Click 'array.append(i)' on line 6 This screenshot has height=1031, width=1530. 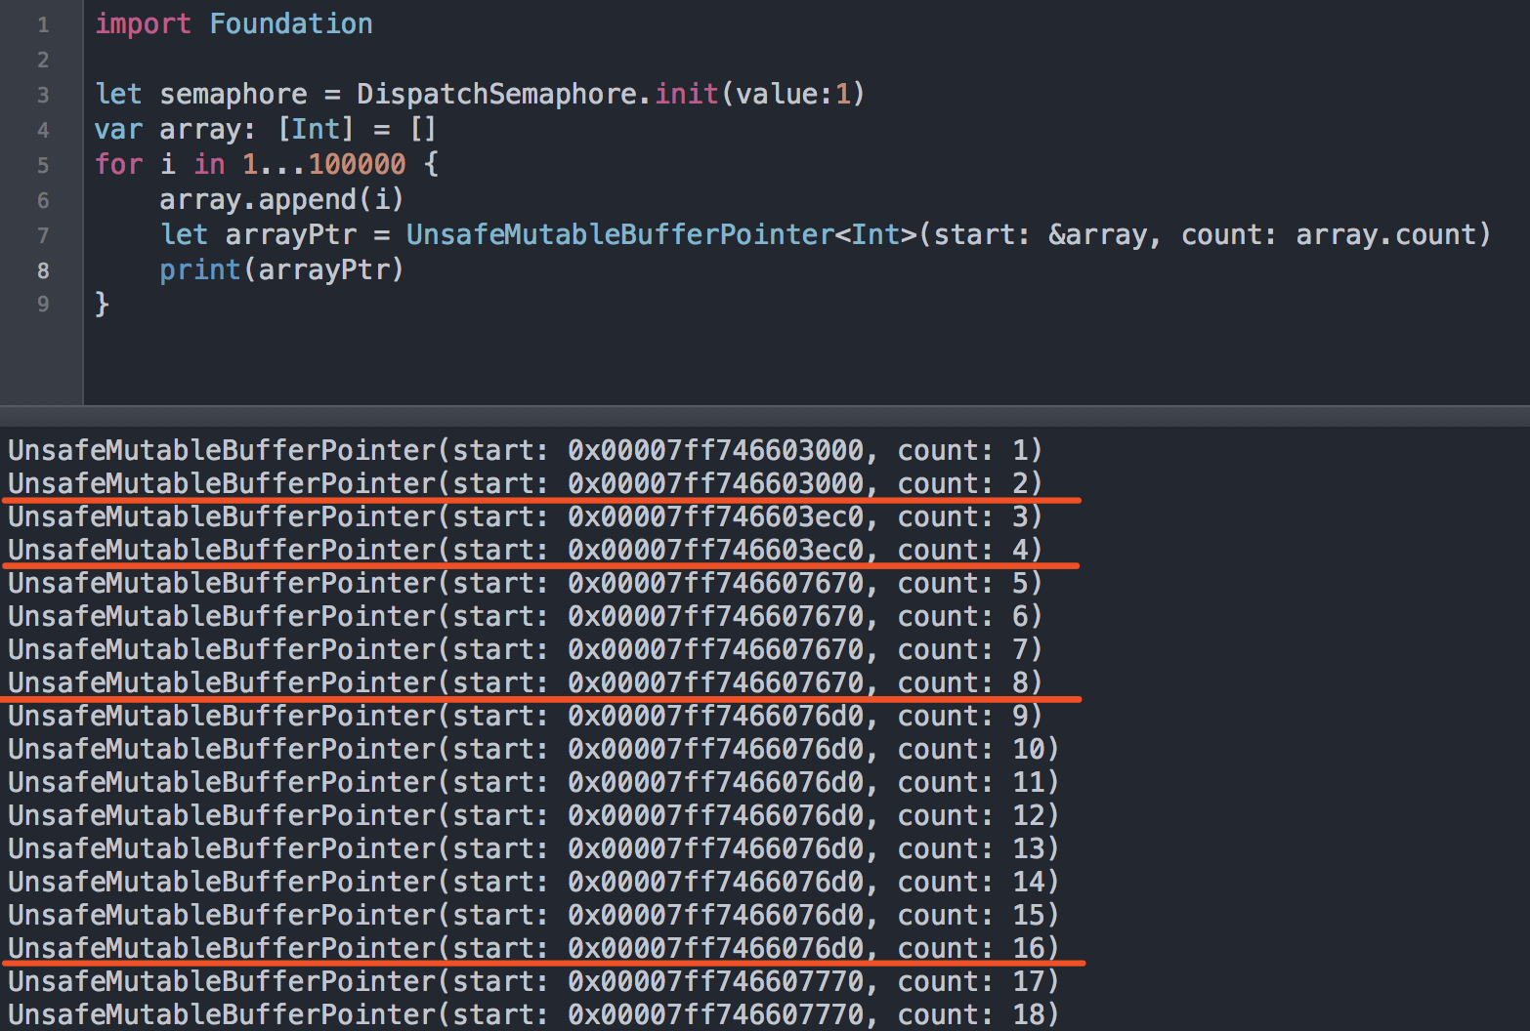click(x=281, y=199)
